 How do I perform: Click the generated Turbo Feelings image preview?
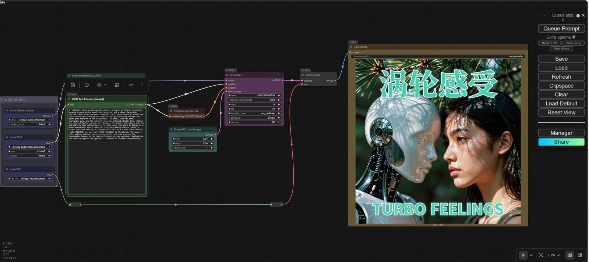click(438, 141)
